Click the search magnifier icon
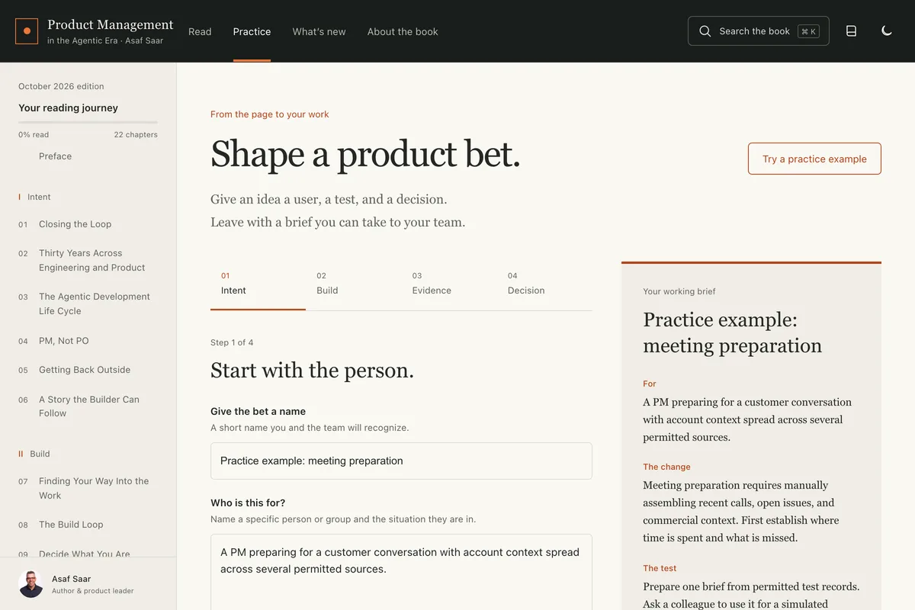This screenshot has height=610, width=915. (705, 31)
